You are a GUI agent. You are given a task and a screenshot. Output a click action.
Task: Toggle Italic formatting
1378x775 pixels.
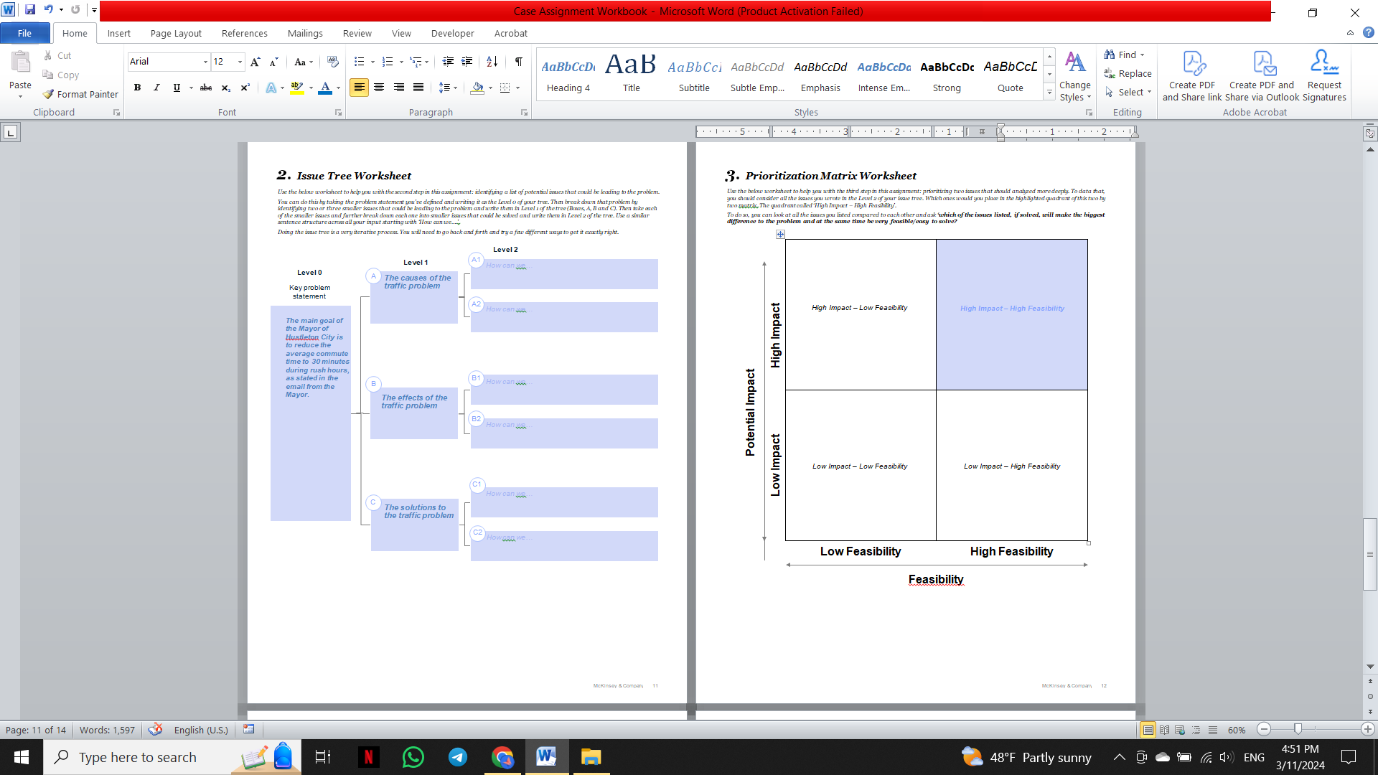pyautogui.click(x=156, y=88)
